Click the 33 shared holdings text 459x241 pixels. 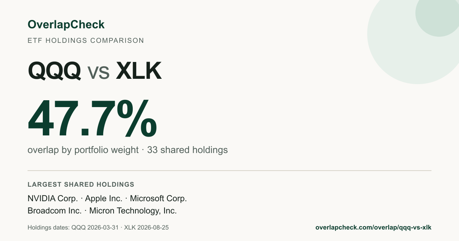click(187, 150)
